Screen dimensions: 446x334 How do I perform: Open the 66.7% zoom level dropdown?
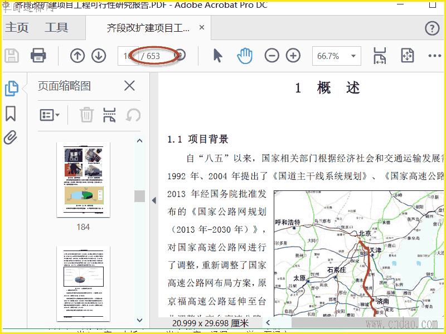pos(337,56)
